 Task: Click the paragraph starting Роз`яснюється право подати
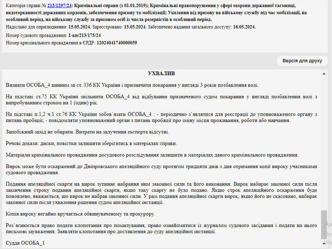[x=162, y=228]
